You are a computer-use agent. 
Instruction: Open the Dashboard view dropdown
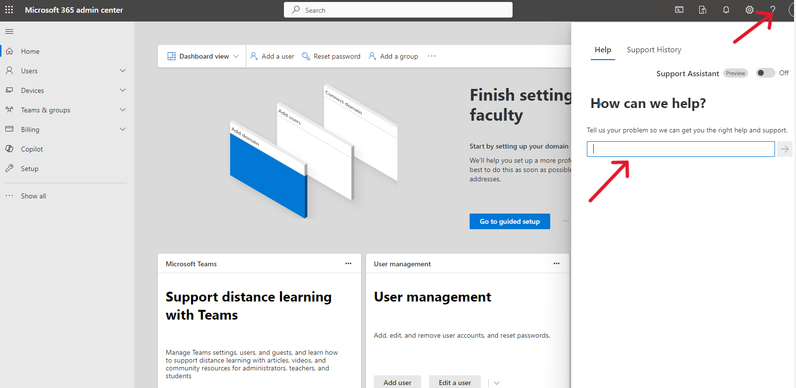(x=203, y=56)
